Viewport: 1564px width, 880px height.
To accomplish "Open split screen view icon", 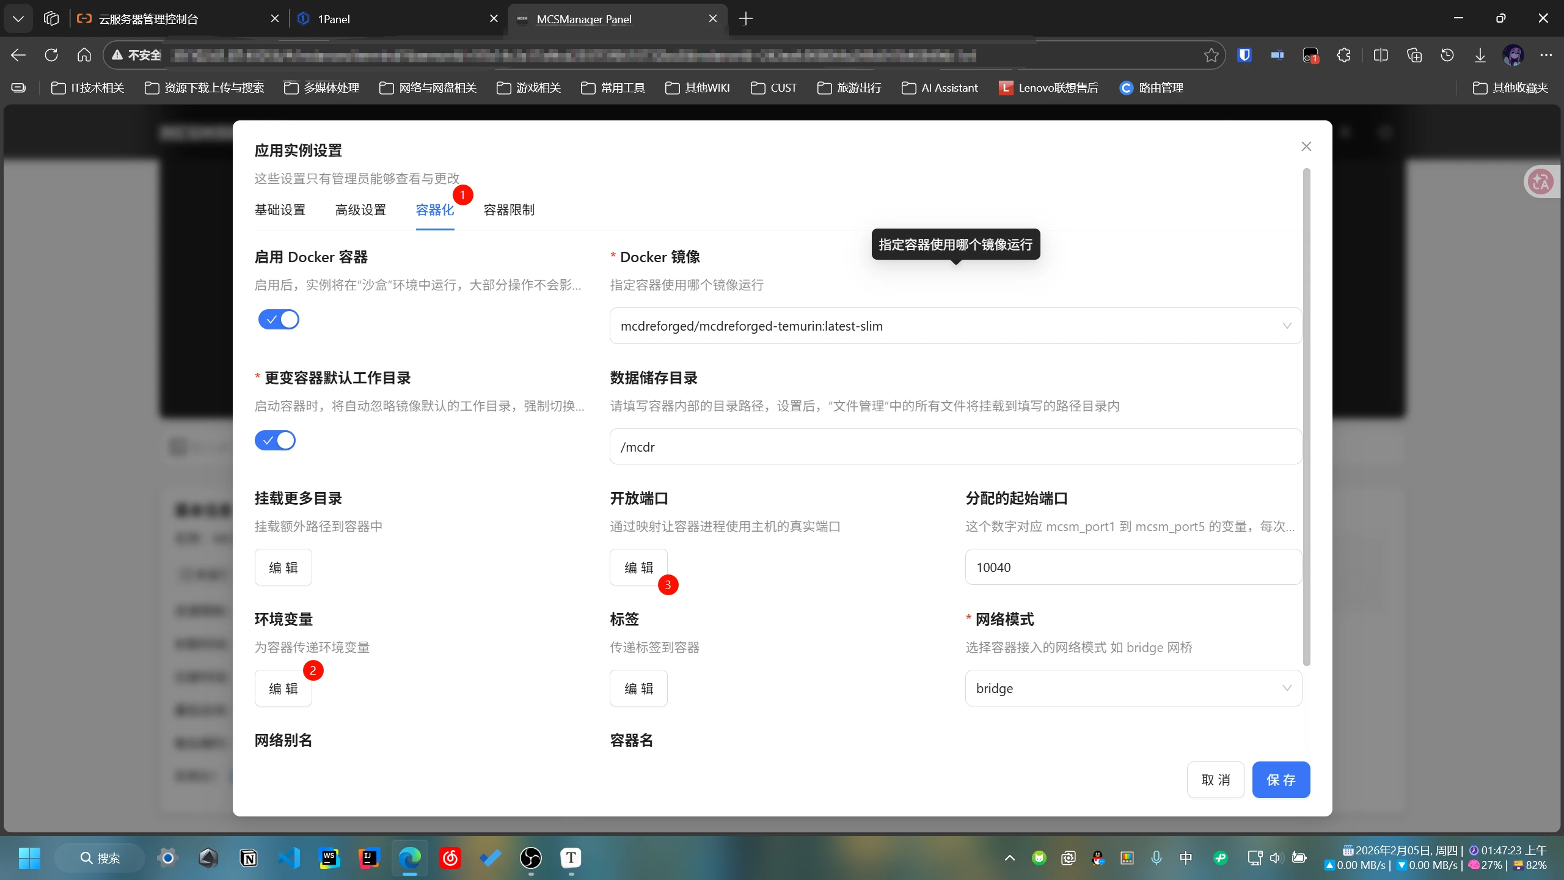I will pos(1381,55).
